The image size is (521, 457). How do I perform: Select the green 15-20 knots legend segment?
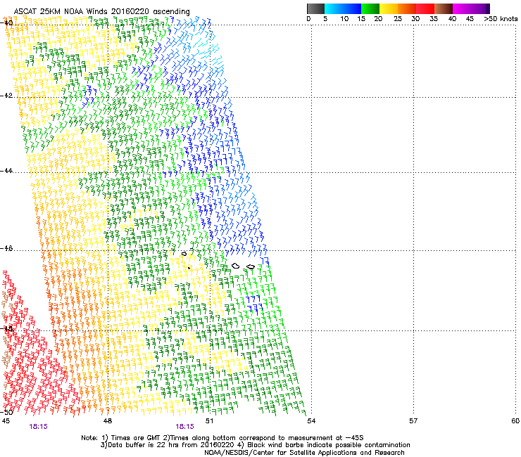click(370, 8)
